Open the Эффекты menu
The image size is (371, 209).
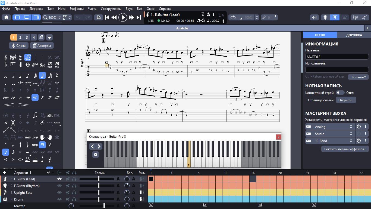click(x=77, y=9)
